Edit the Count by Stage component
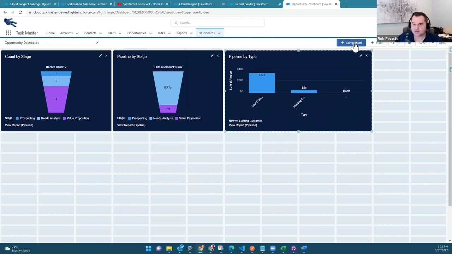 [100, 56]
